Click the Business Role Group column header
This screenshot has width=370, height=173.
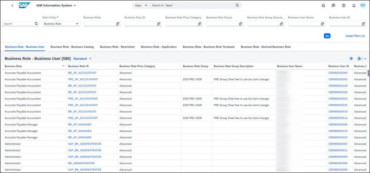click(196, 66)
